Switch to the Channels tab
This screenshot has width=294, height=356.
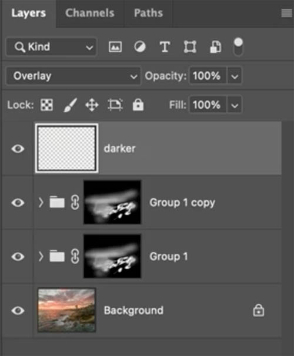pos(90,13)
